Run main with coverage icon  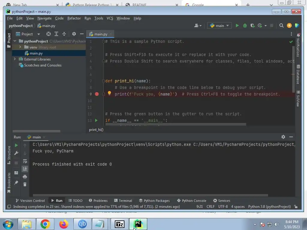252,26
